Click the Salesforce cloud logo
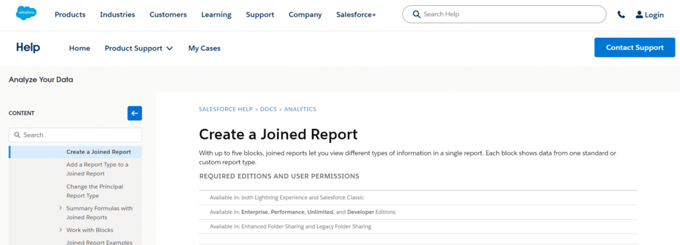The width and height of the screenshot is (680, 245). (27, 13)
